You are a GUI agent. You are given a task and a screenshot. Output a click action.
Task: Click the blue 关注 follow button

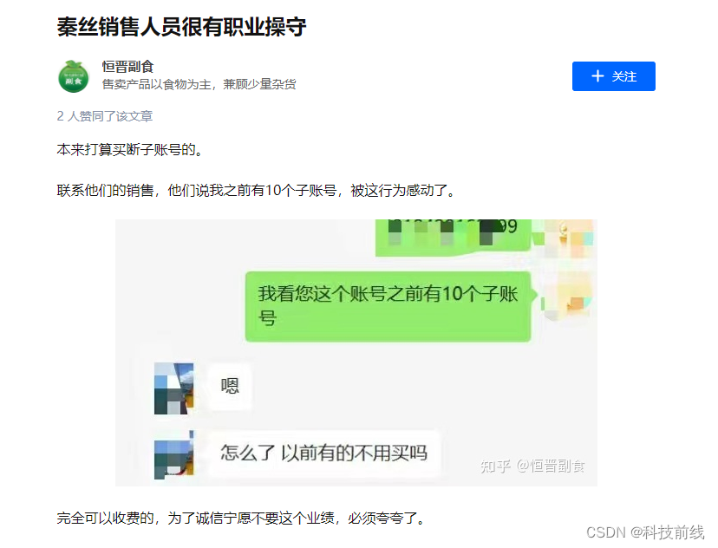click(x=614, y=76)
